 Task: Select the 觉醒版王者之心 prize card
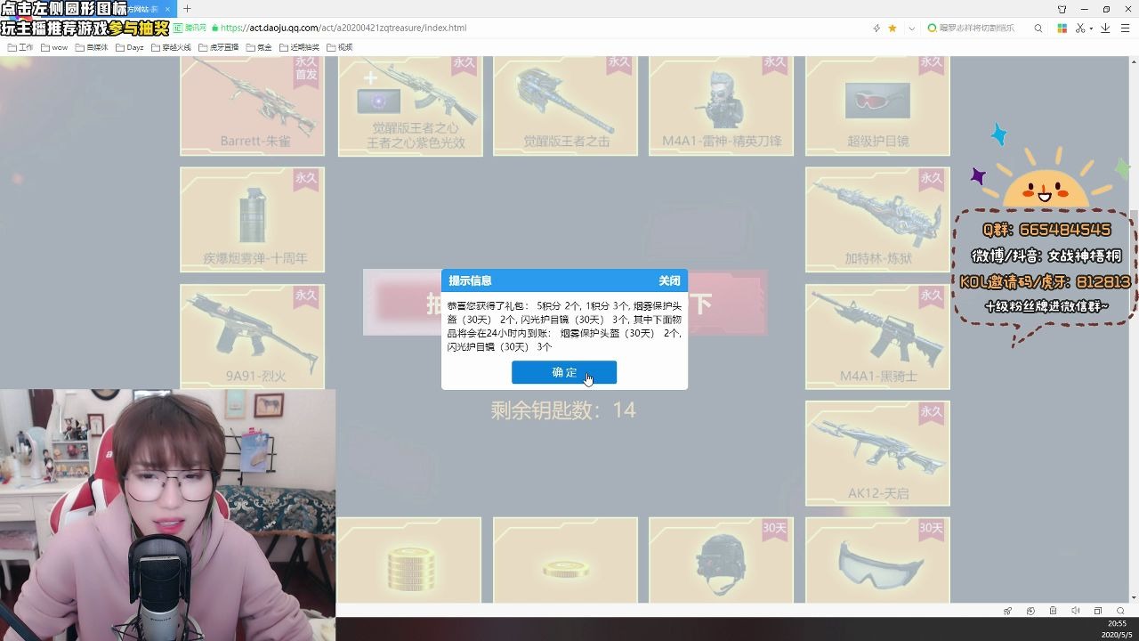point(410,105)
